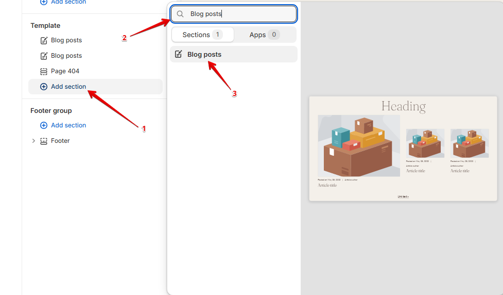Click the Page 404 section icon
Image resolution: width=503 pixels, height=295 pixels.
coord(44,71)
